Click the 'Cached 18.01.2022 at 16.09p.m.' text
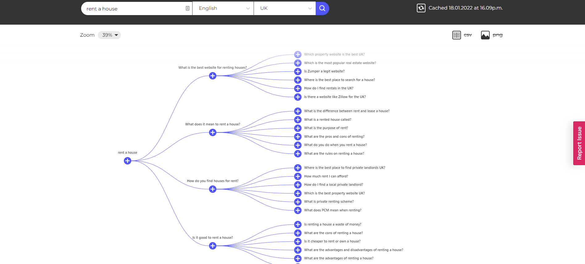Screen dimensions: 585x264 tap(466, 8)
